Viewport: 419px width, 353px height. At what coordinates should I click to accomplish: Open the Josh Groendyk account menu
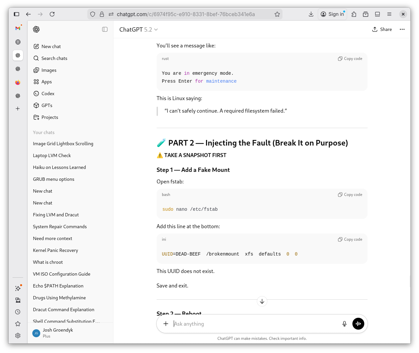58,333
